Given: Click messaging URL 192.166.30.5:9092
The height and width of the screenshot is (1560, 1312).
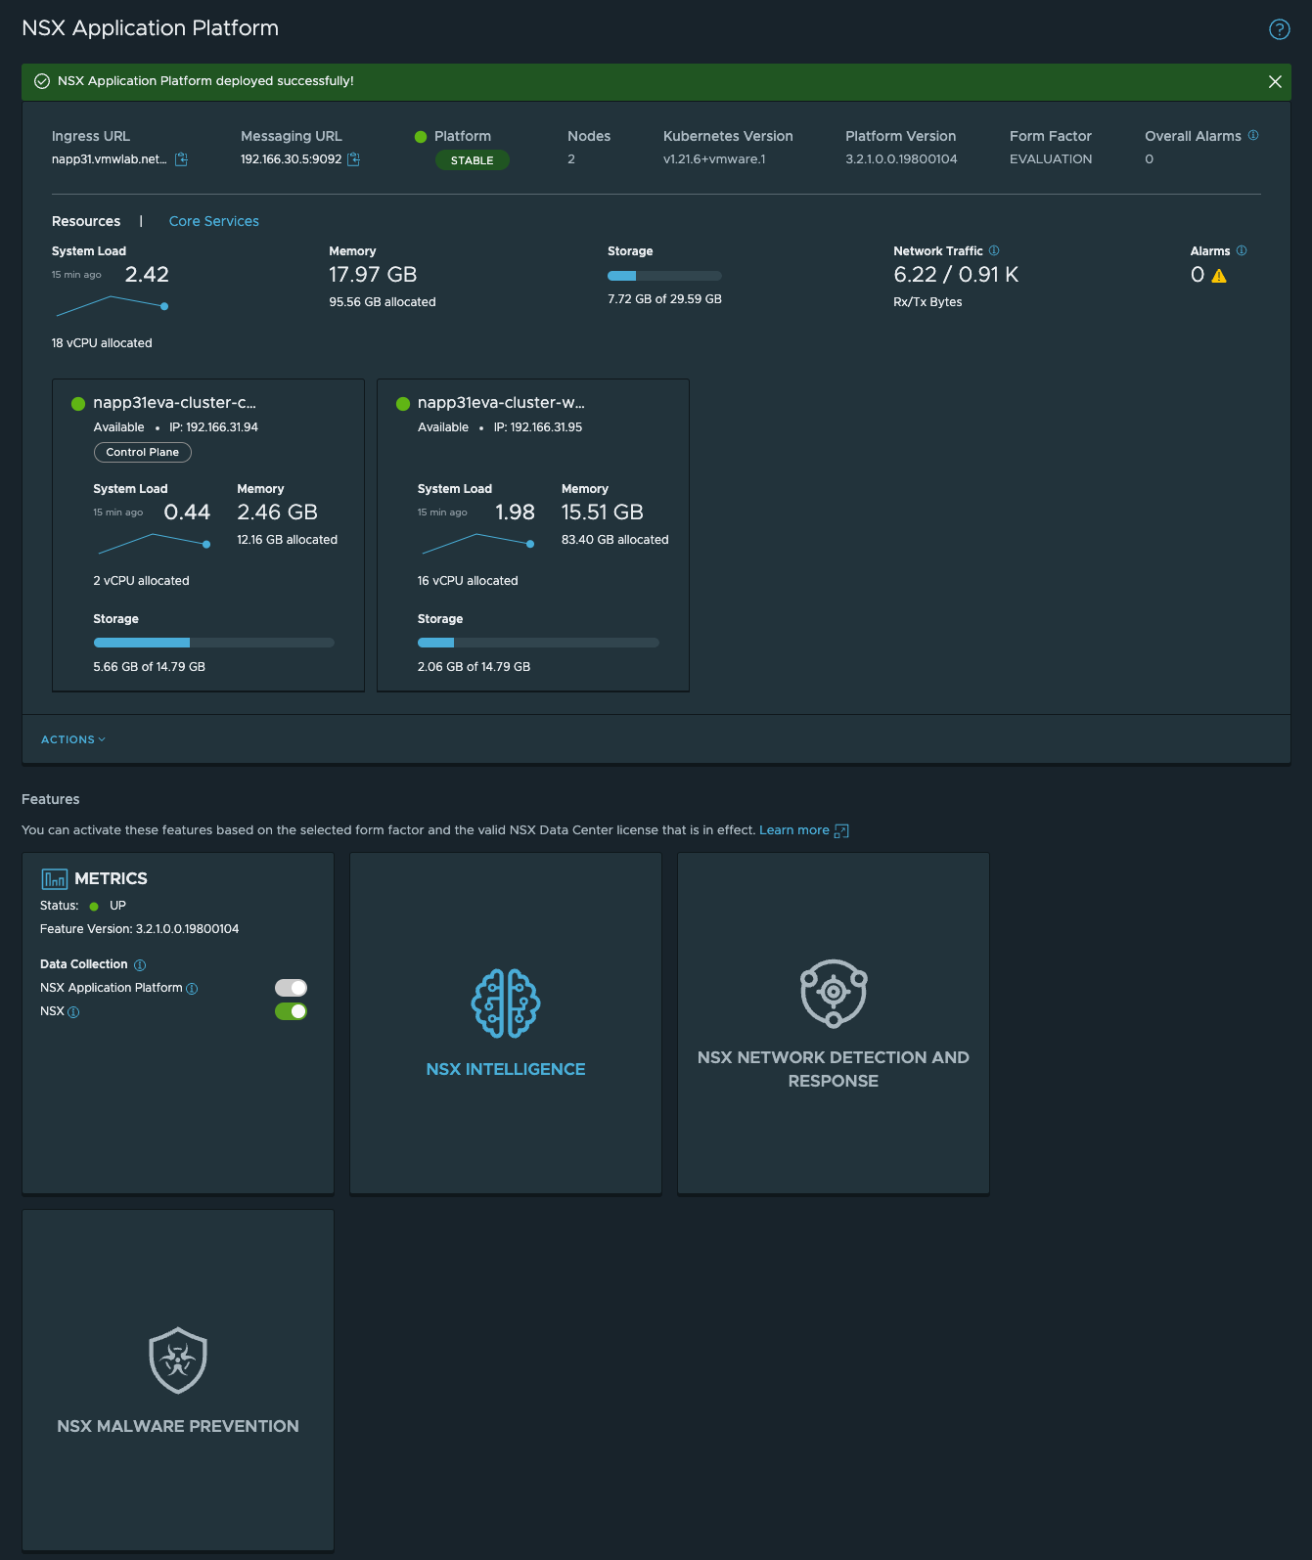Looking at the screenshot, I should (292, 159).
